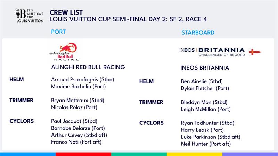Click the yellow segment of the bottom bar
This screenshot has height=156, width=278.
[x=195, y=154]
